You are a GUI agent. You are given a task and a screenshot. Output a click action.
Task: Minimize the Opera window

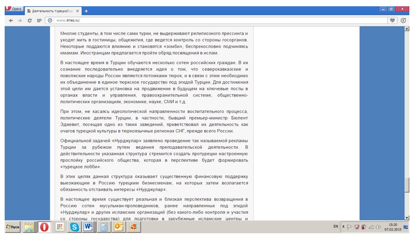tap(383, 9)
